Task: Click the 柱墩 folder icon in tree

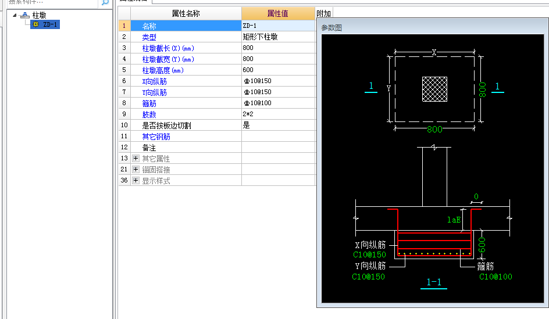Action: point(25,15)
